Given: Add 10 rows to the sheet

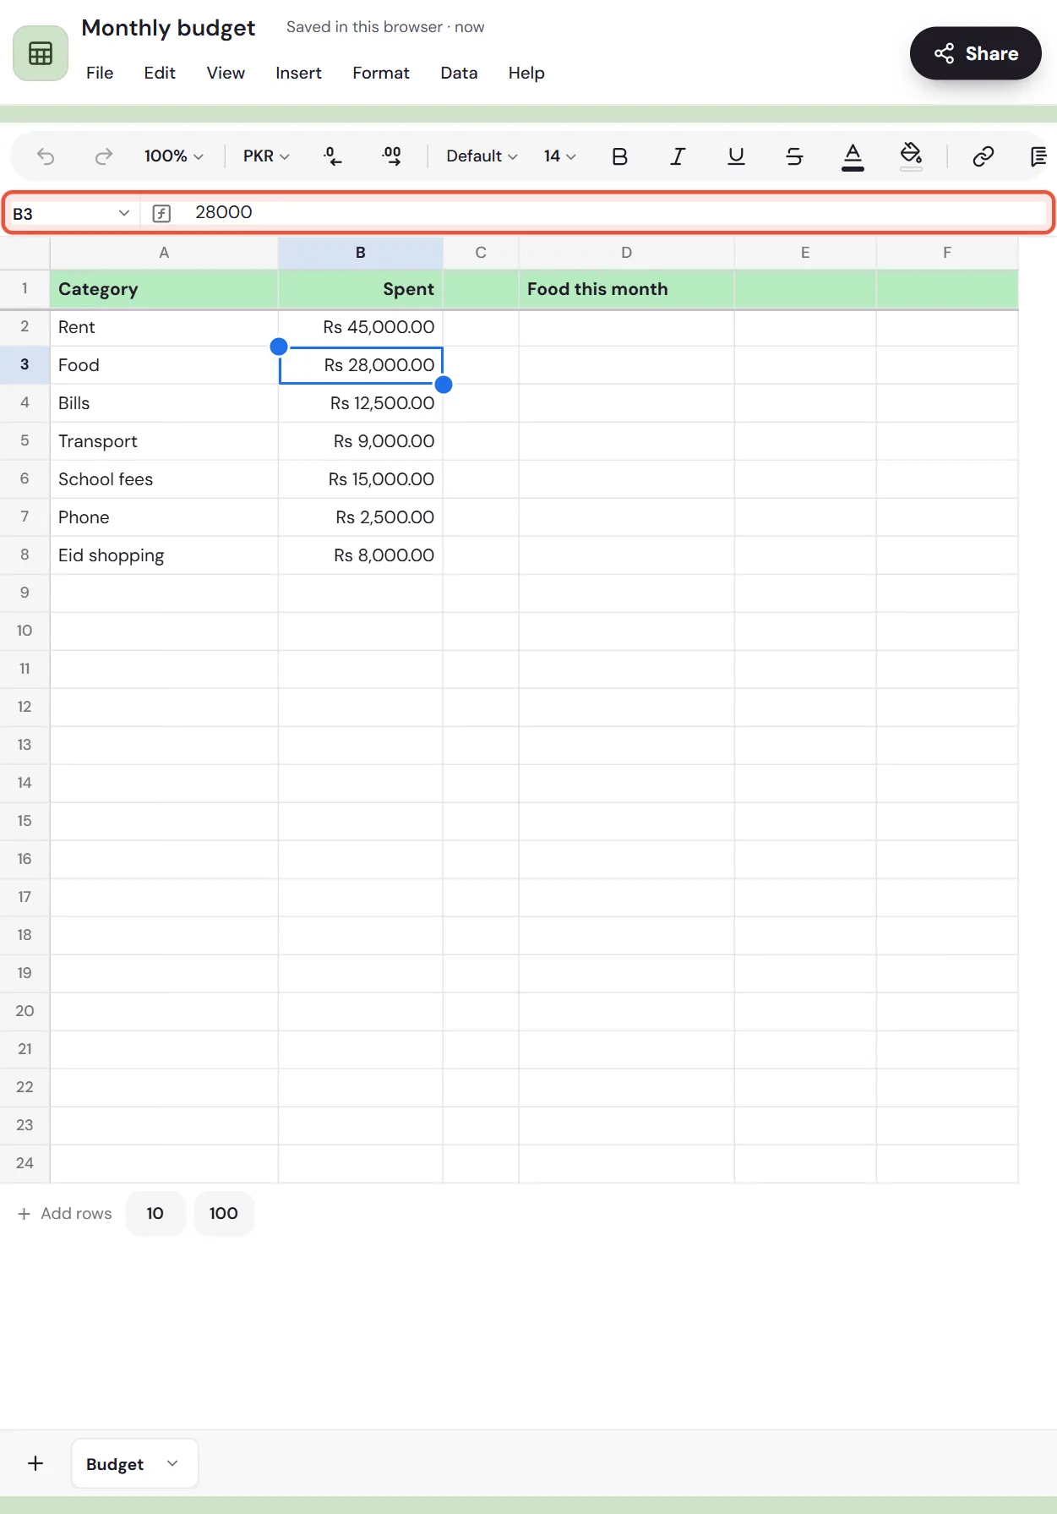Looking at the screenshot, I should tap(155, 1213).
